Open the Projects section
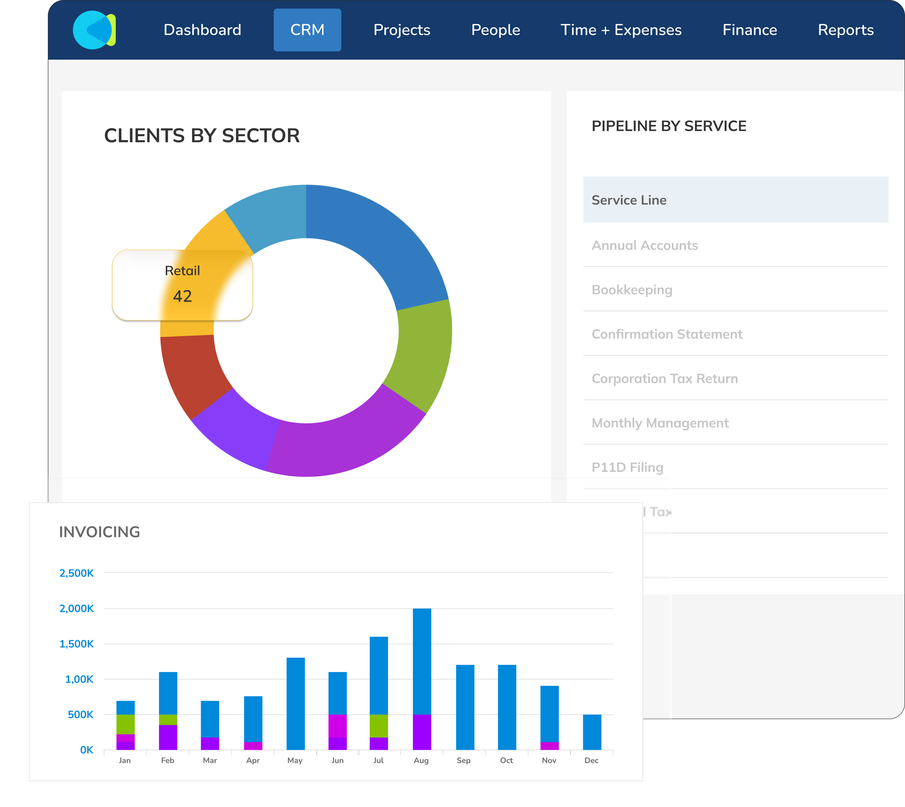905x807 pixels. 401,30
